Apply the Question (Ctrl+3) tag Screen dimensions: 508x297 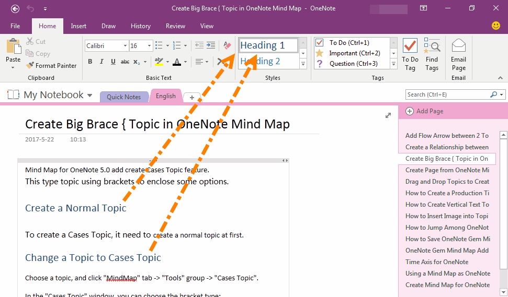click(x=352, y=64)
